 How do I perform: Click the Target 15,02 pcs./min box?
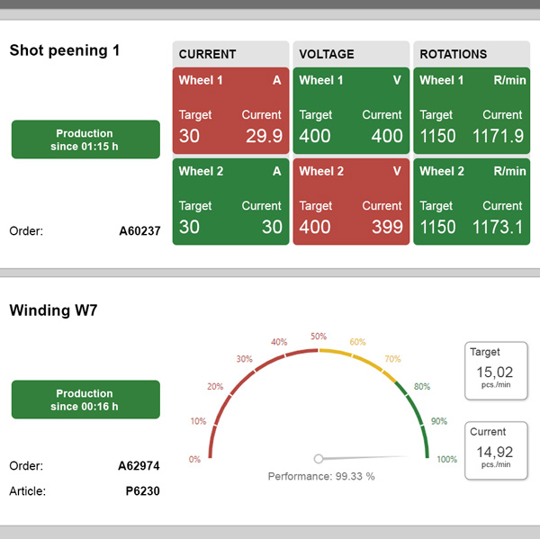coord(496,371)
